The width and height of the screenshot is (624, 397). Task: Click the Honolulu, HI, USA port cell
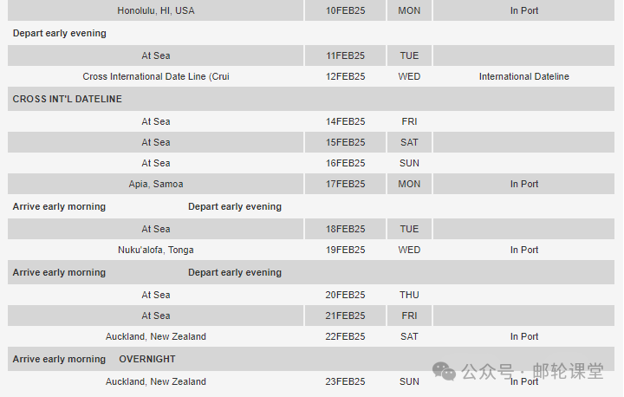pos(156,10)
